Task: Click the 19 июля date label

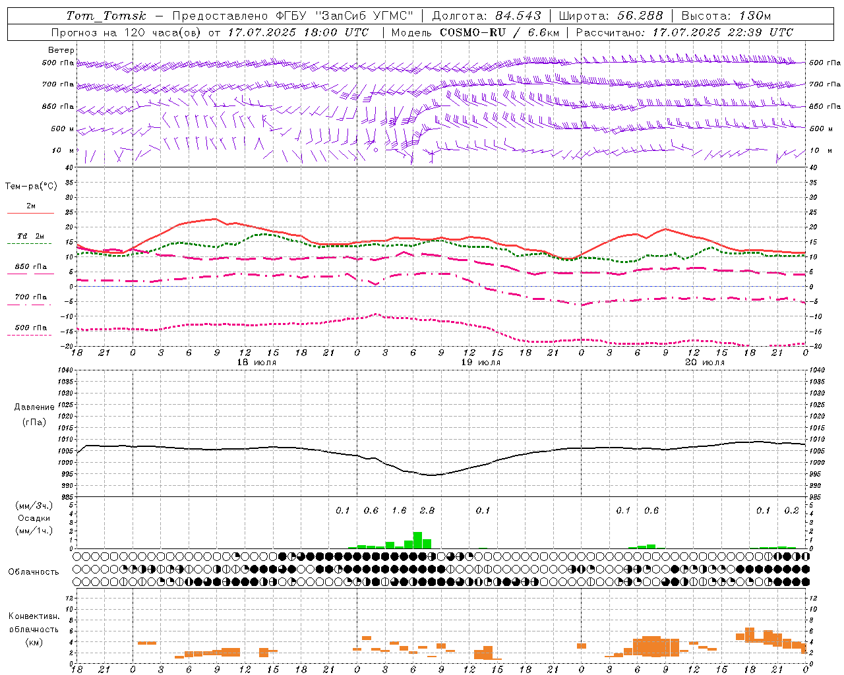Action: (481, 363)
